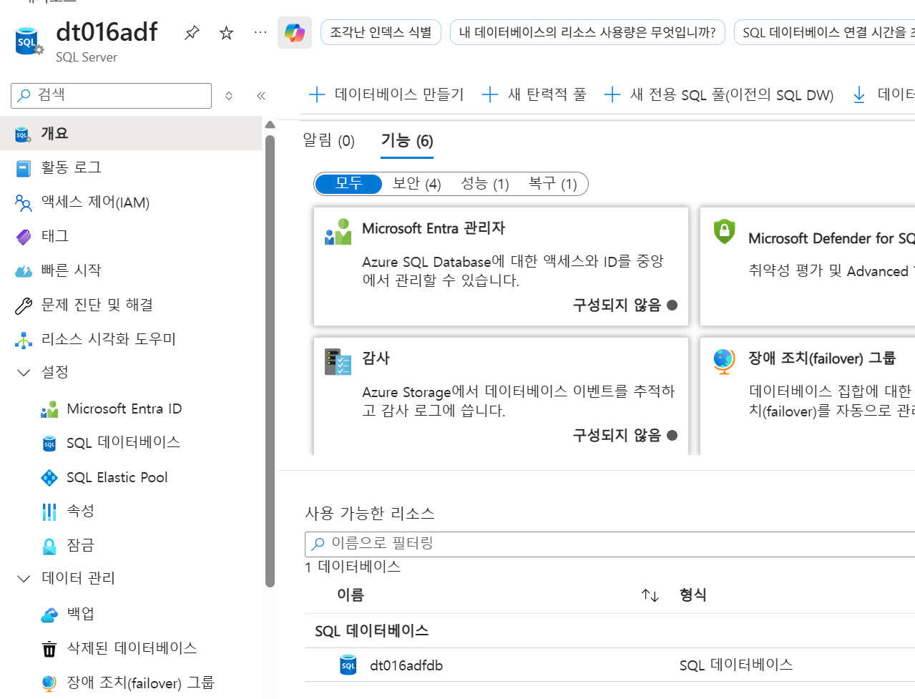The width and height of the screenshot is (915, 699).
Task: Click the SQL 데이터베이스 group row
Action: pos(610,631)
